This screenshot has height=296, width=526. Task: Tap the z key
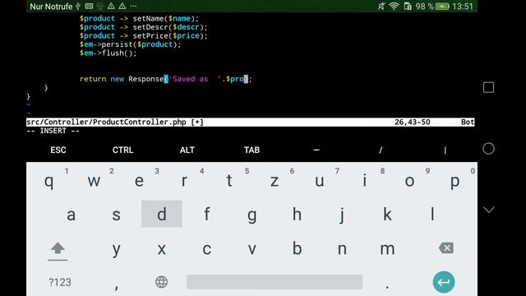(275, 181)
